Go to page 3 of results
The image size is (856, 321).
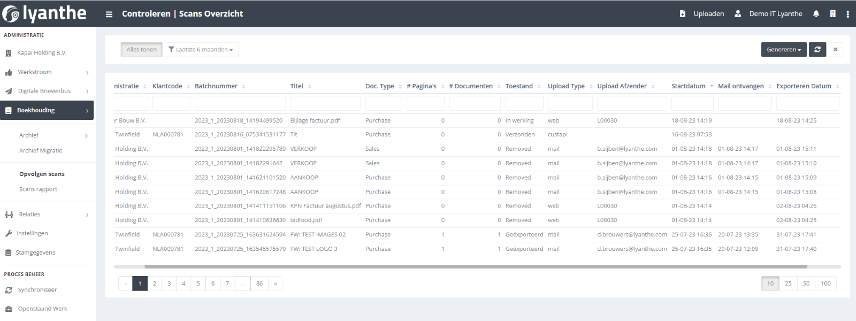[x=169, y=284]
